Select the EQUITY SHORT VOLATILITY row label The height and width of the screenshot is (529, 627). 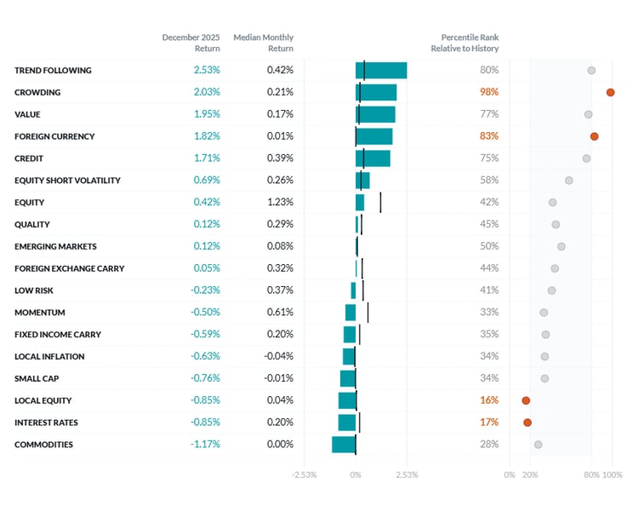tap(67, 181)
